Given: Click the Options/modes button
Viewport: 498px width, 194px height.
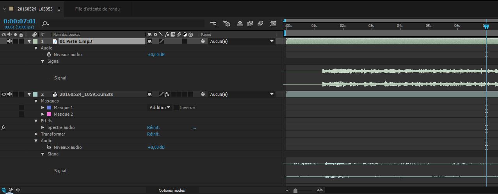Looking at the screenshot, I should 172,190.
